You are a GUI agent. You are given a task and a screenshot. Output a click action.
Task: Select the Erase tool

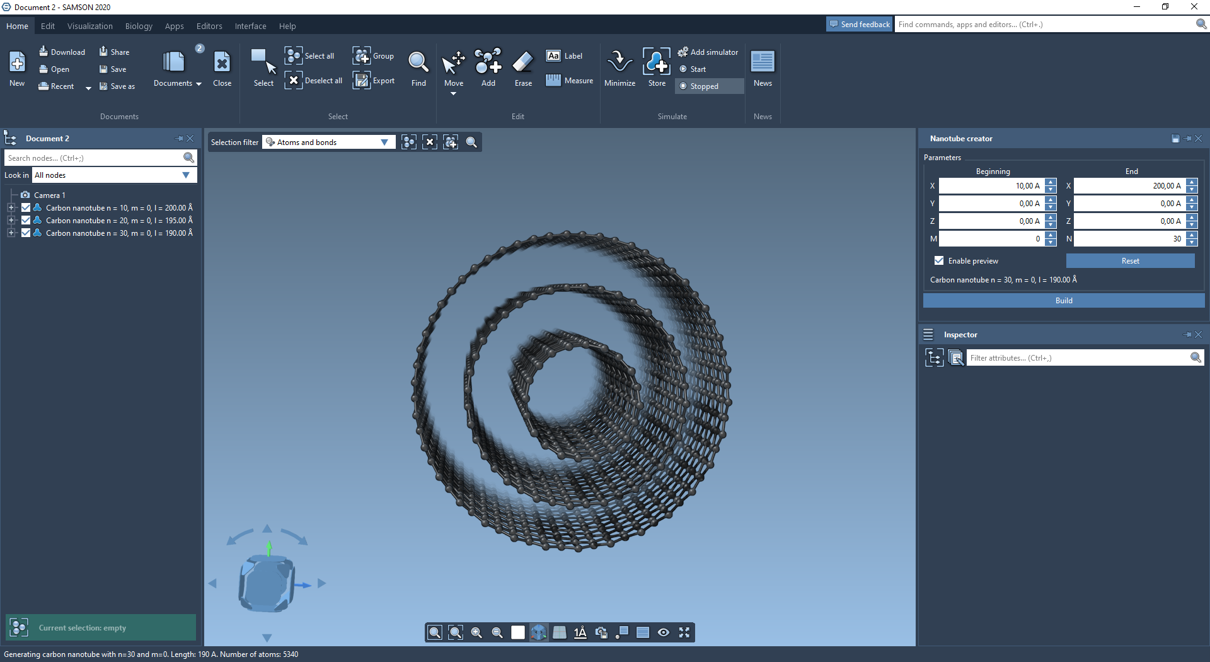point(522,63)
